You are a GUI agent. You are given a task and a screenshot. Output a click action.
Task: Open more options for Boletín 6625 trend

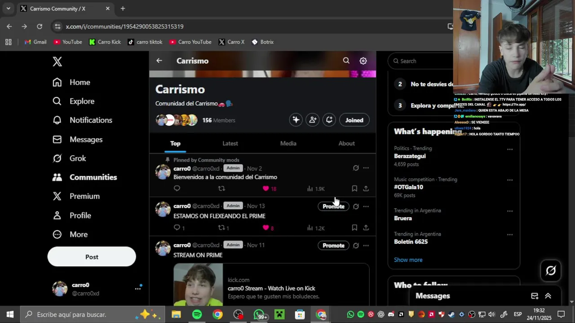click(x=509, y=235)
